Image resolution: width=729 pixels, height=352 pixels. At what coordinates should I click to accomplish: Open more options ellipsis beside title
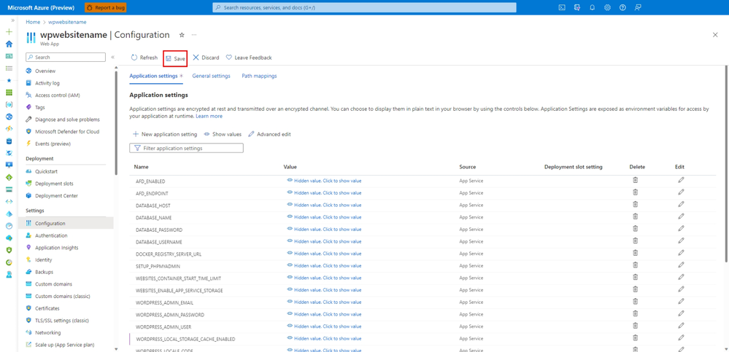pos(194,35)
